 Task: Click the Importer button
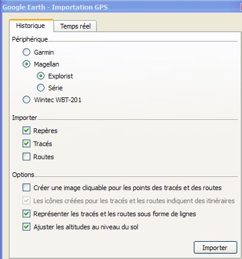(215, 248)
